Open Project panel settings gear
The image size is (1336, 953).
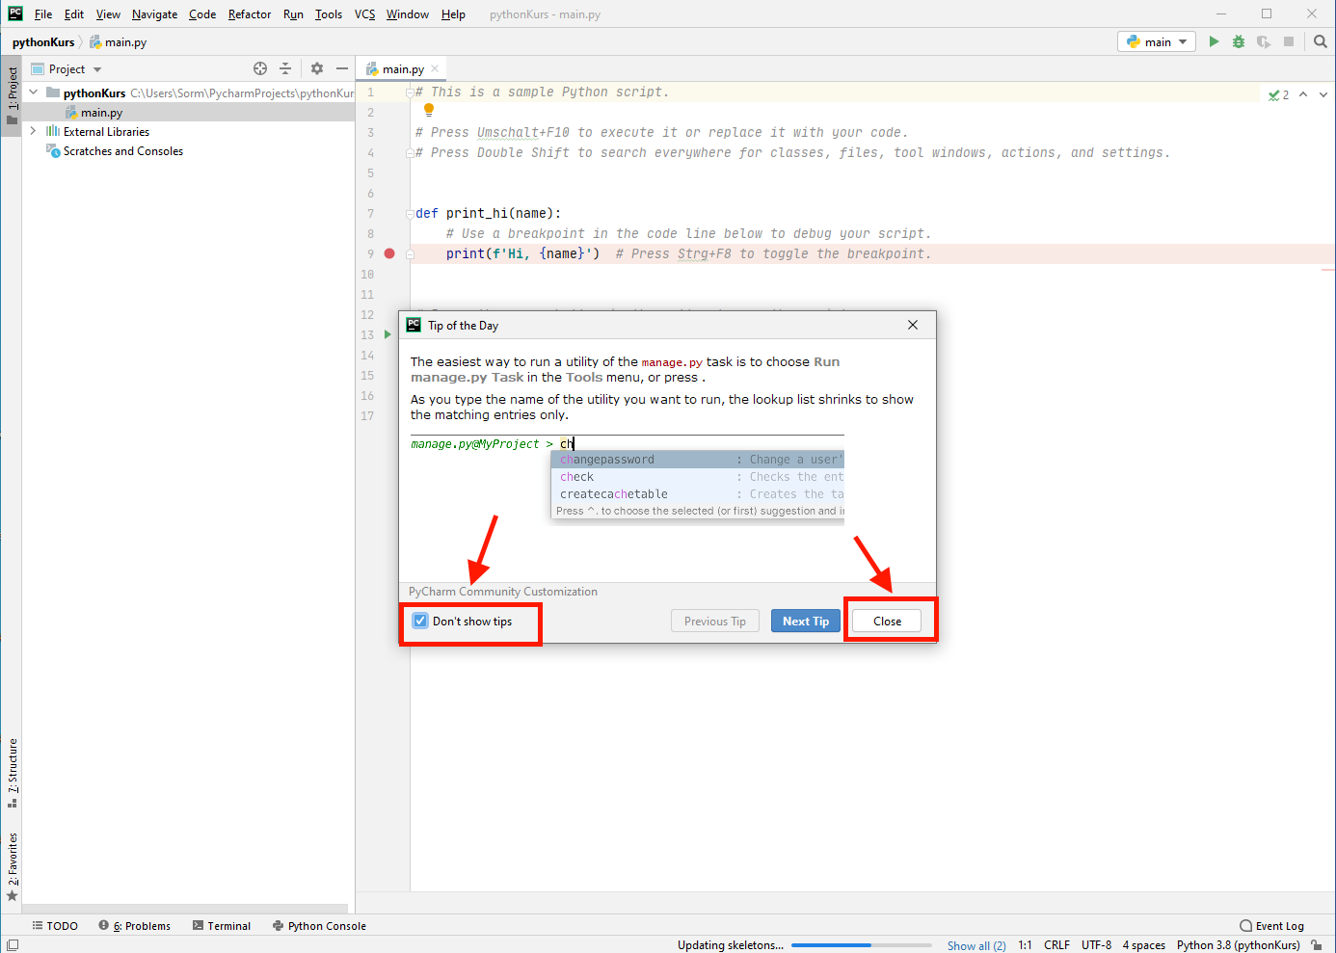[x=317, y=68]
